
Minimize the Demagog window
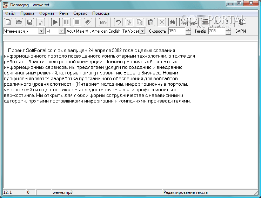click(230, 3)
